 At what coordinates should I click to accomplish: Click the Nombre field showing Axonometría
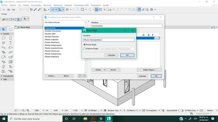[127, 26]
